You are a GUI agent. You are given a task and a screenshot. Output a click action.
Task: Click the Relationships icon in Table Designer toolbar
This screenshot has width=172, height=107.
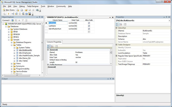tap(13, 14)
